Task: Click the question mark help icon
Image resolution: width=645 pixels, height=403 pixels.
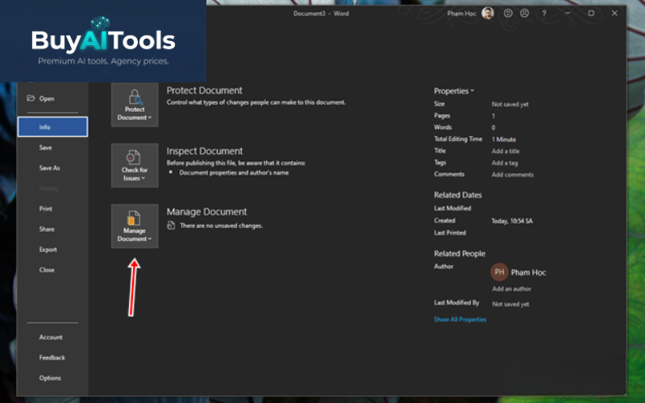Action: [544, 14]
